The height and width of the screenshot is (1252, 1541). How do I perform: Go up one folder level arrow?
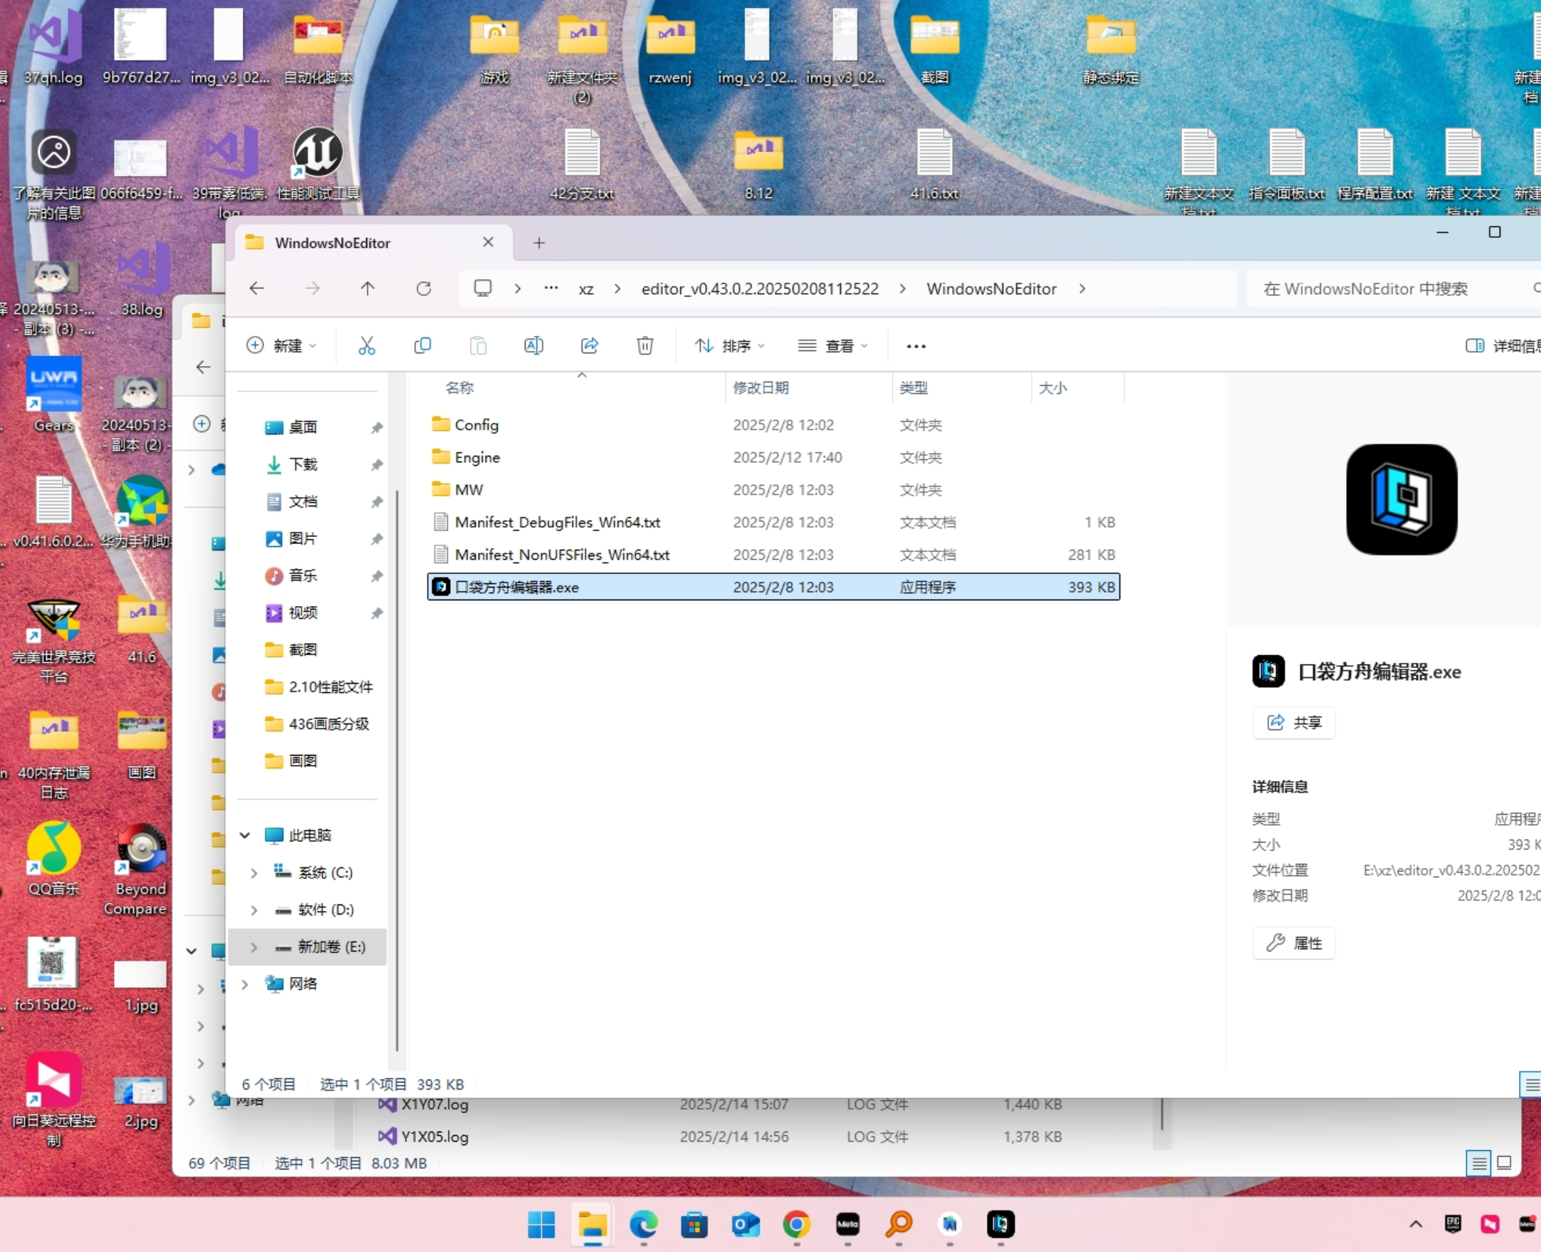point(367,288)
